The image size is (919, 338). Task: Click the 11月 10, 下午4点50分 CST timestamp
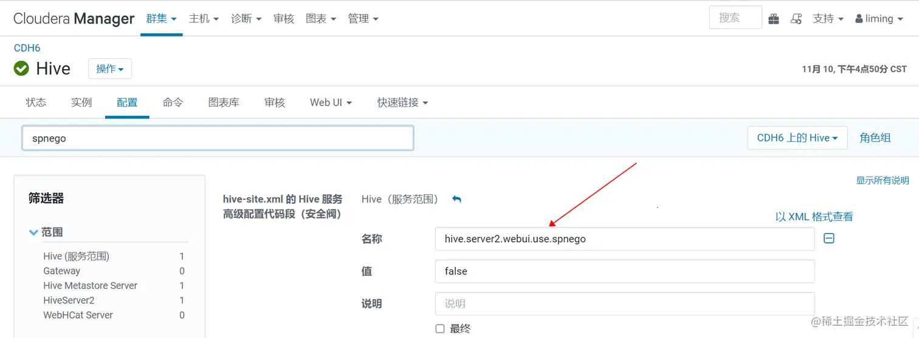click(854, 69)
